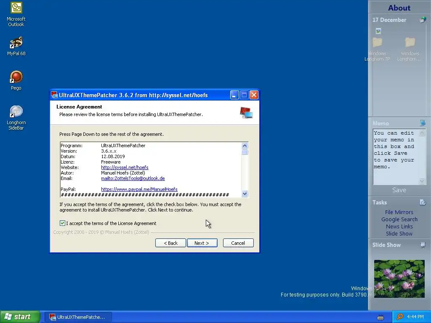Click the Memo panel icon in sidebar
431x323 pixels.
[423, 123]
